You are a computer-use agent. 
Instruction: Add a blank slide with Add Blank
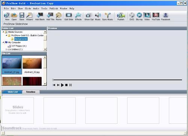[40, 16]
